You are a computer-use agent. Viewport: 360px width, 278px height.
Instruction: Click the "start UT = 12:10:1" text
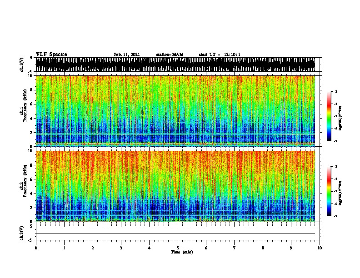pyautogui.click(x=220, y=55)
